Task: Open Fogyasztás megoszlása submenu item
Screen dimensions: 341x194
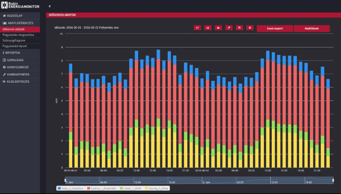Action: pyautogui.click(x=20, y=35)
